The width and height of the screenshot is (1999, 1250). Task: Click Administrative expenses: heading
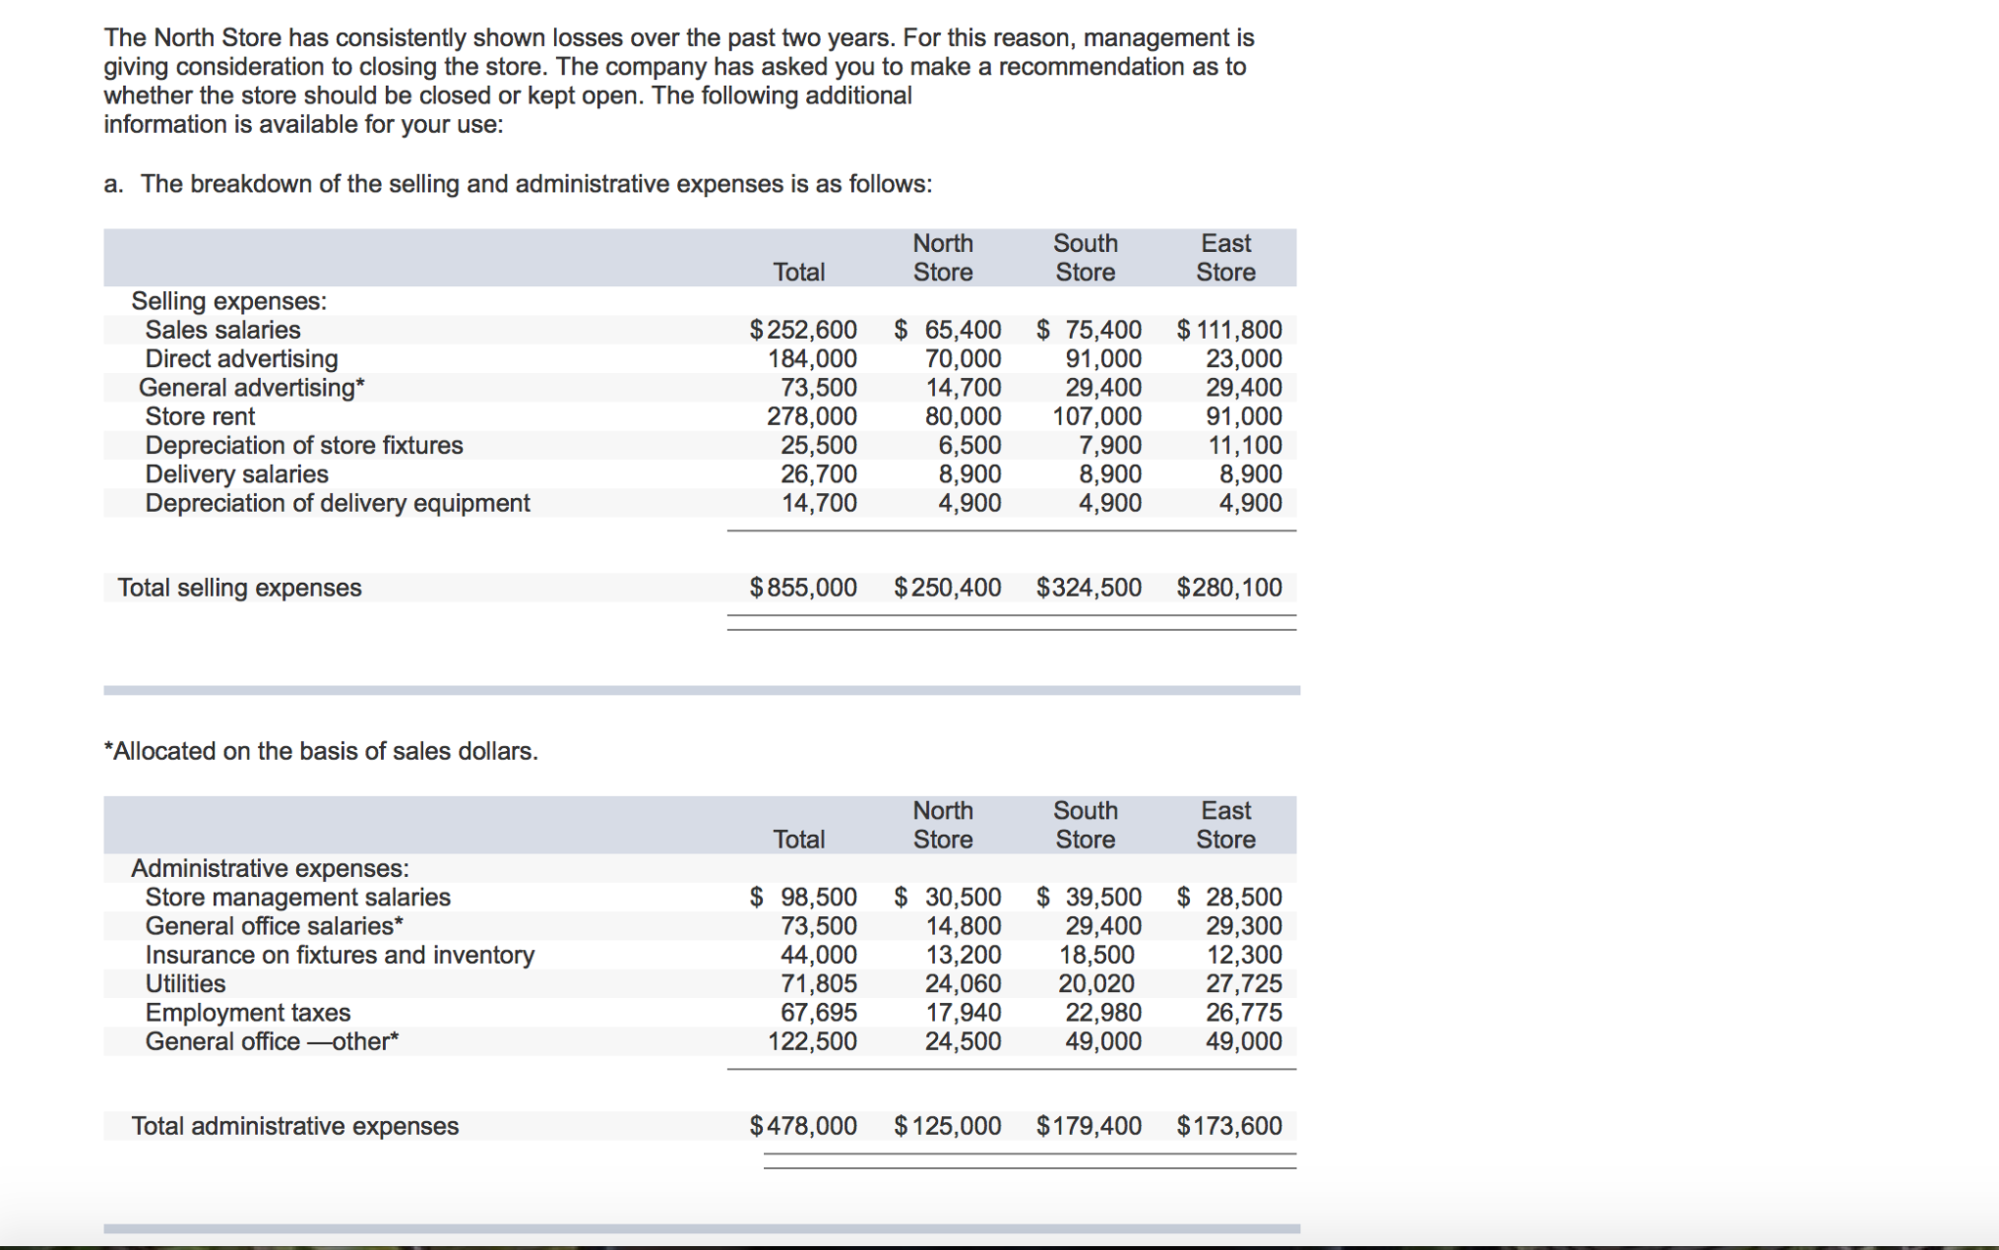271,868
